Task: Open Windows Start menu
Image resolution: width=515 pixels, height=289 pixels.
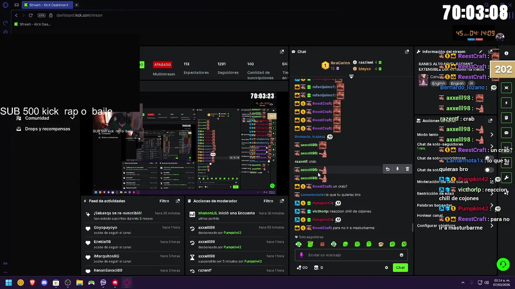Action: pos(8,283)
